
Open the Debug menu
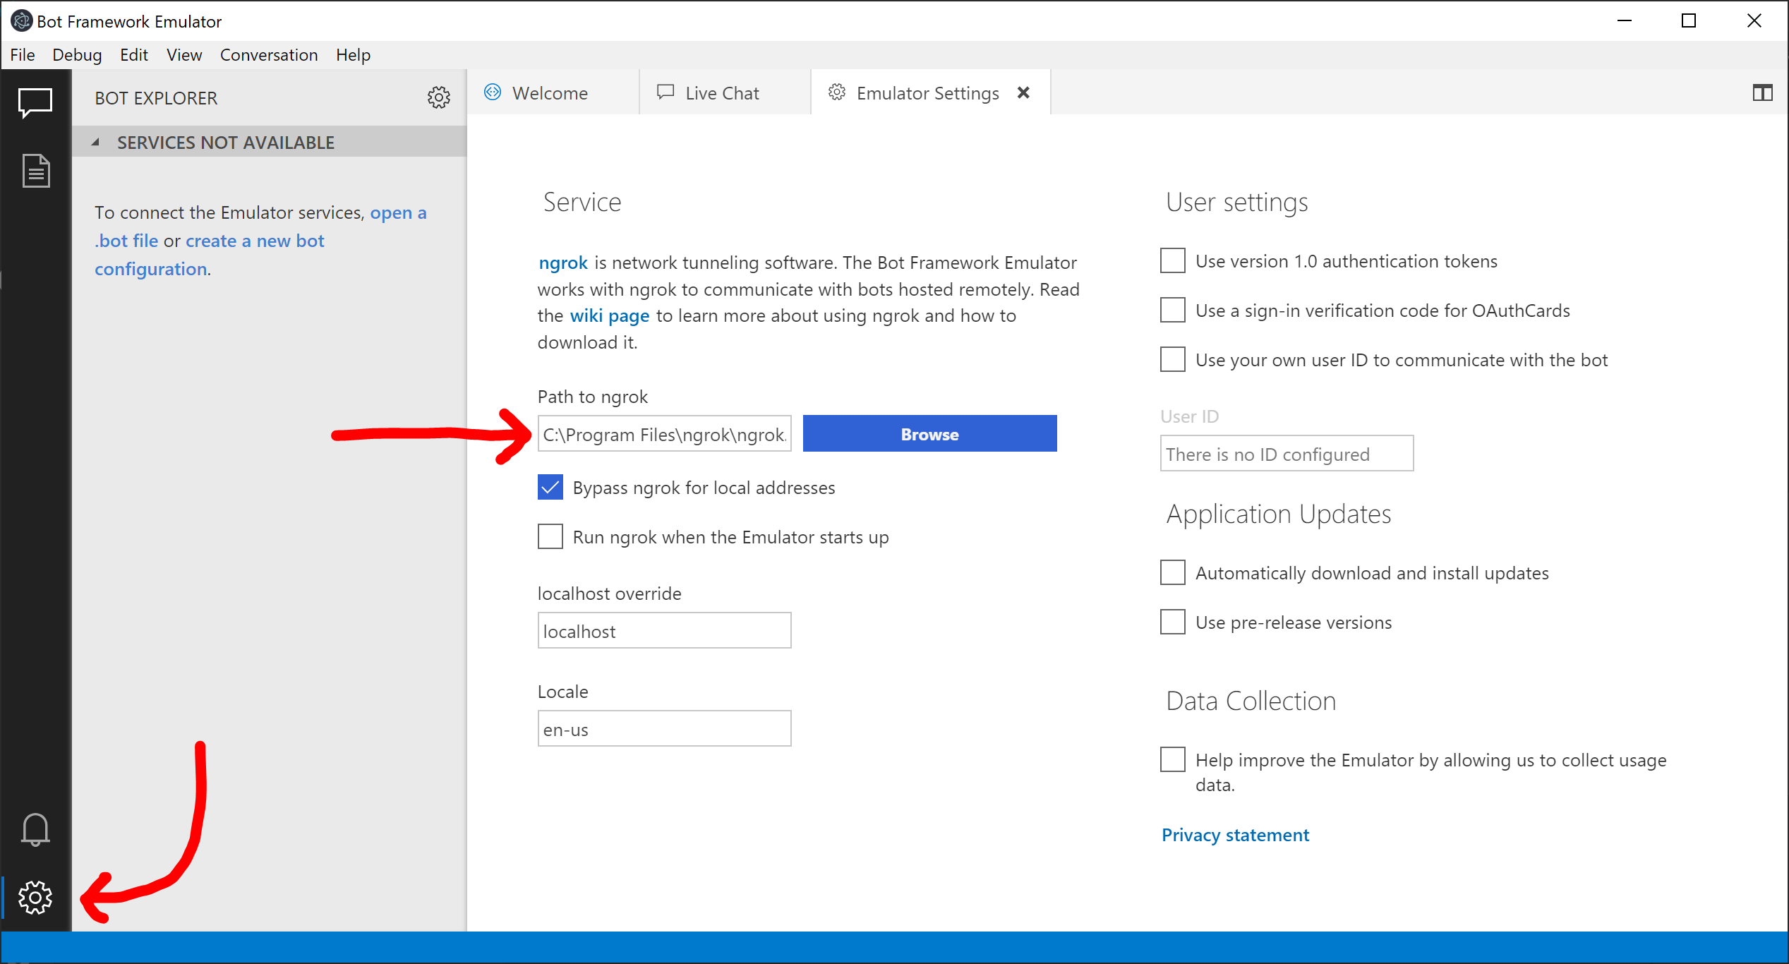point(77,55)
